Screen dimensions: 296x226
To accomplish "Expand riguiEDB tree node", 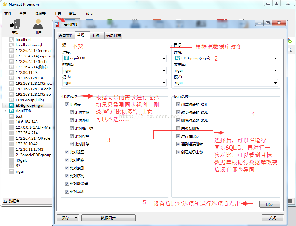I will pyautogui.click(x=5, y=111).
